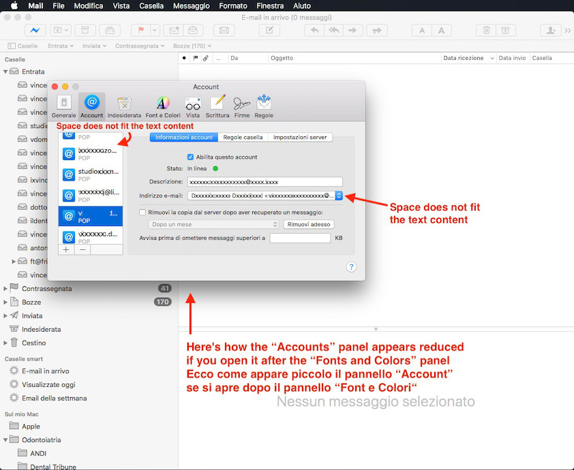The width and height of the screenshot is (574, 470).
Task: Open the Formato menu
Action: tap(233, 6)
